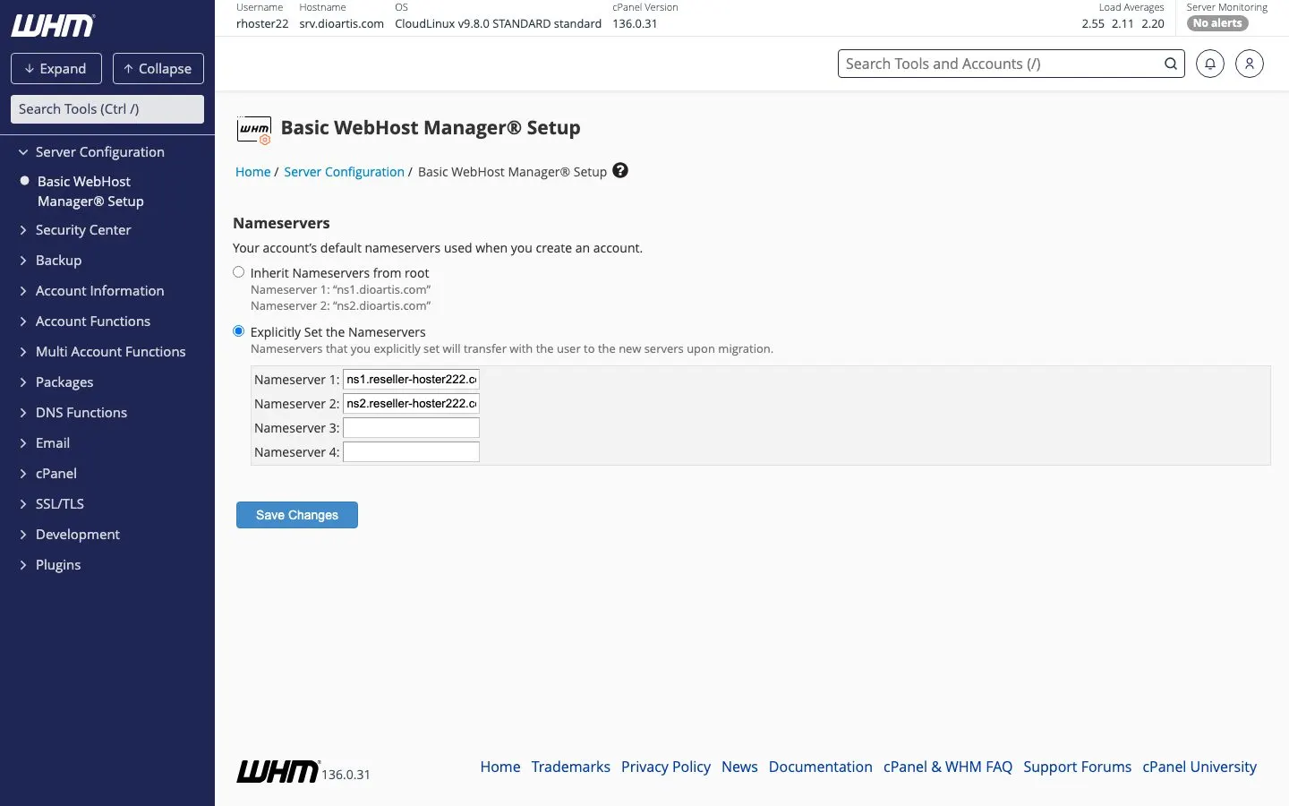Open the cPanel University footer link
The height and width of the screenshot is (806, 1289).
[1199, 767]
